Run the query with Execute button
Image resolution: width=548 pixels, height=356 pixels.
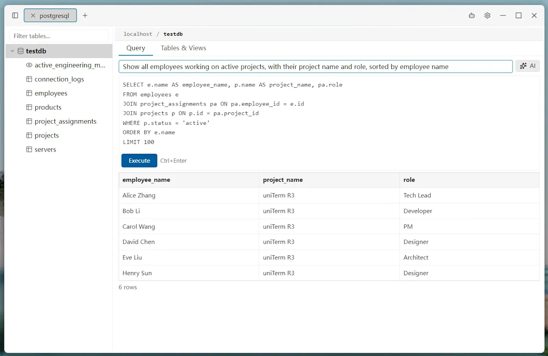139,161
